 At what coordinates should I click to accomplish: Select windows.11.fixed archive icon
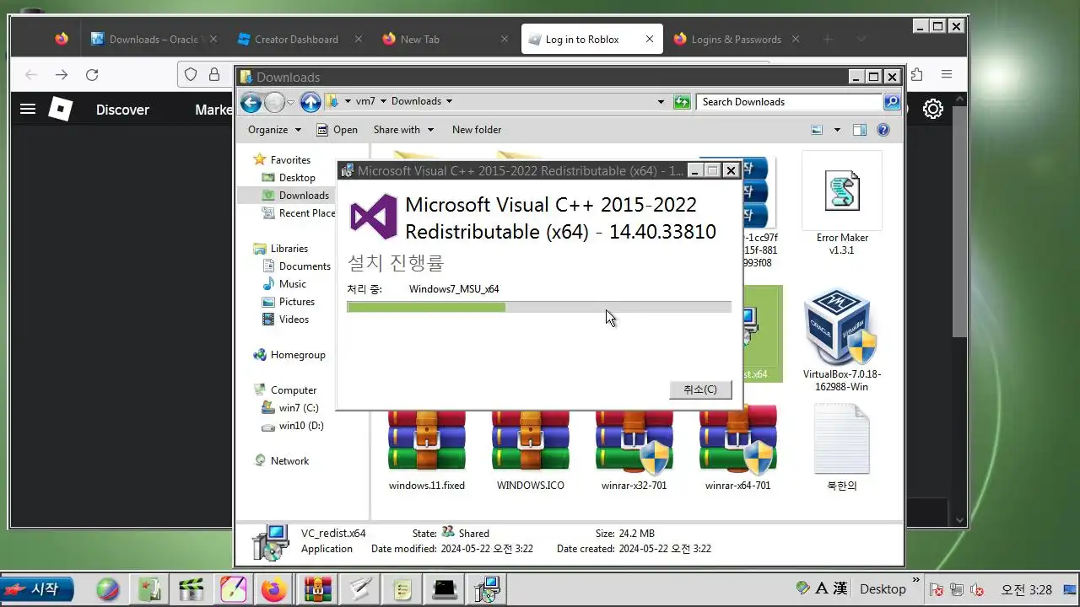[427, 440]
